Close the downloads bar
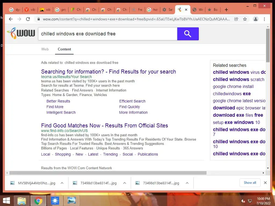Screen dimensions: 275x206 (265, 183)
